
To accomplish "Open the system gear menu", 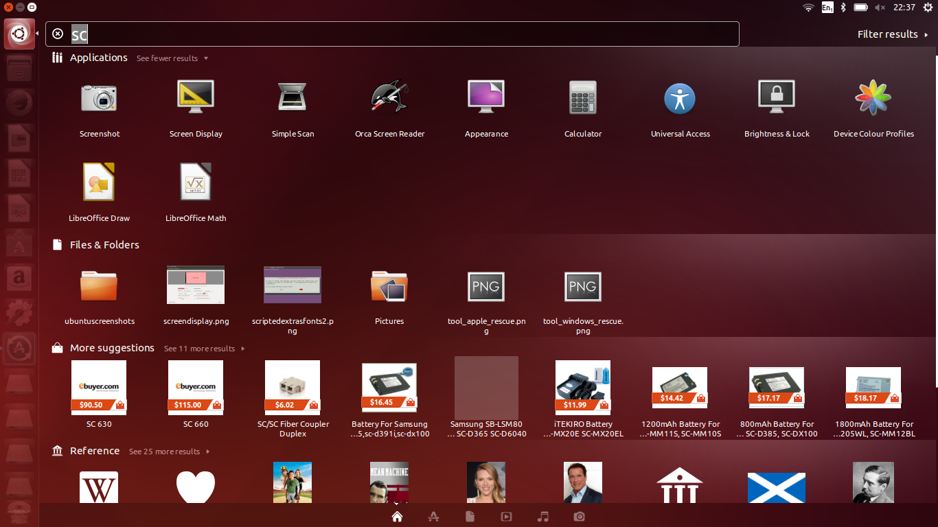I will [x=928, y=8].
